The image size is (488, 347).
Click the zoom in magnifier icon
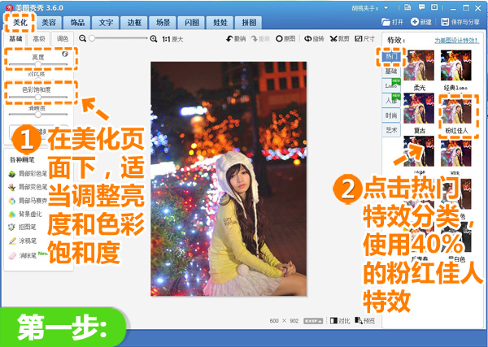[155, 38]
